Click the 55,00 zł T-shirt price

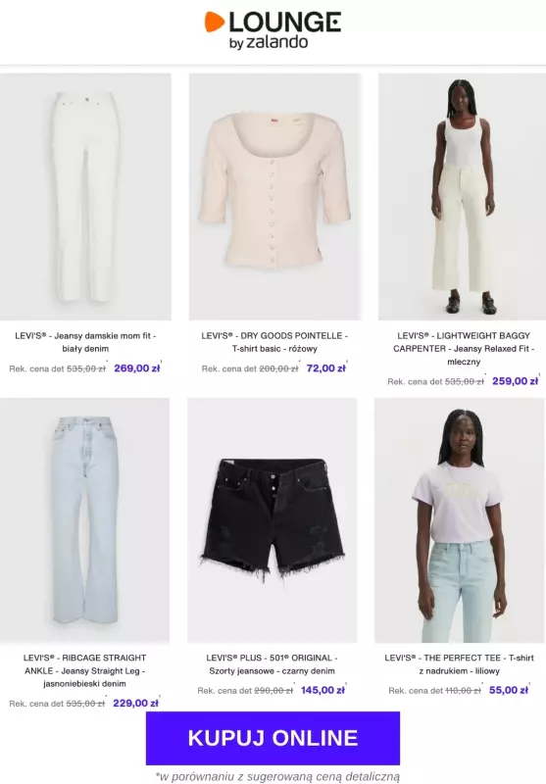pos(509,690)
